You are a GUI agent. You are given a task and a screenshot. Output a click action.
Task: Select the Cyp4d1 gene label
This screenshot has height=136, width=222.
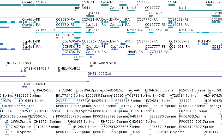point(28,2)
